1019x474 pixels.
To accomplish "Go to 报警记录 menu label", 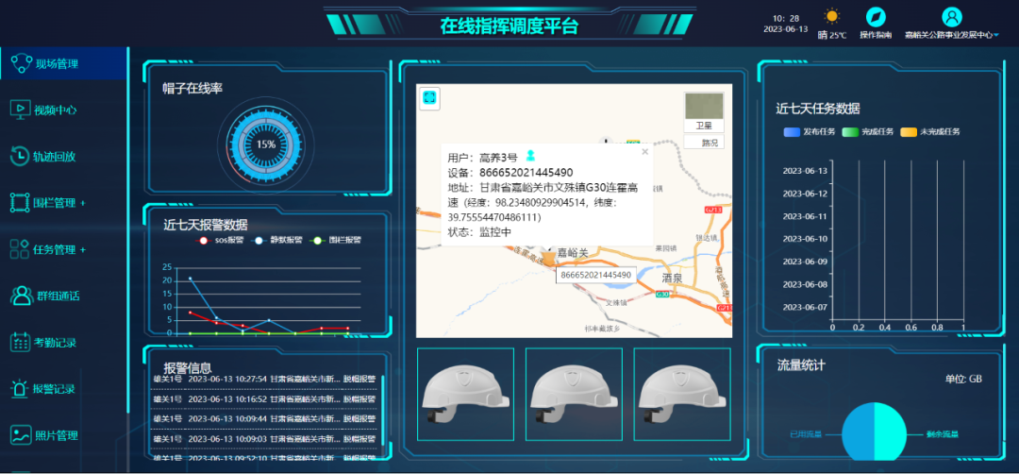I will click(55, 389).
